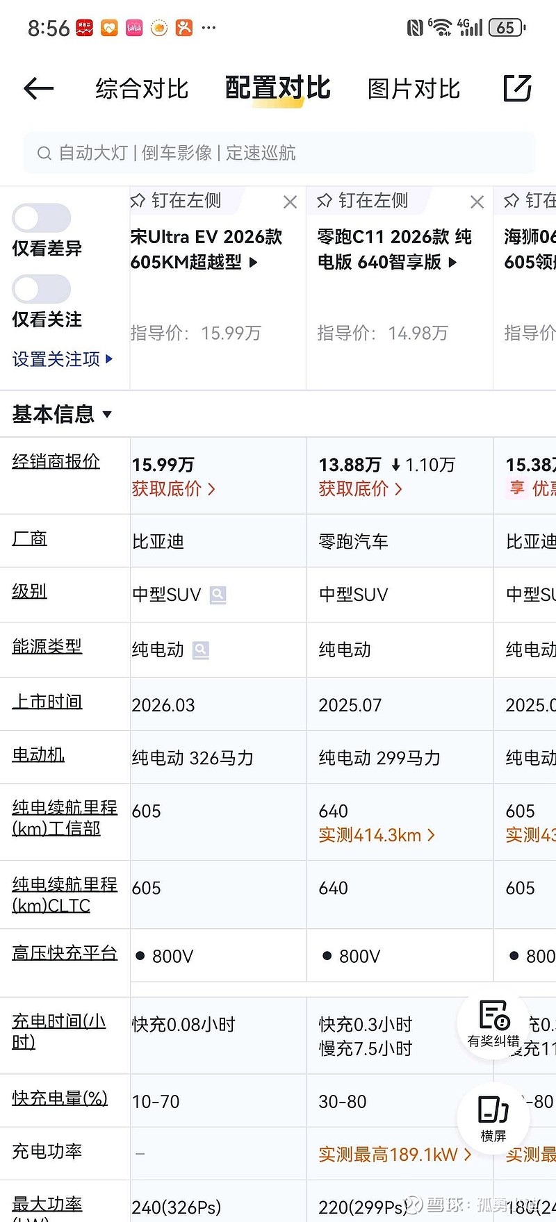
Task: Open 上市时间 parameter explanation
Action: click(47, 702)
